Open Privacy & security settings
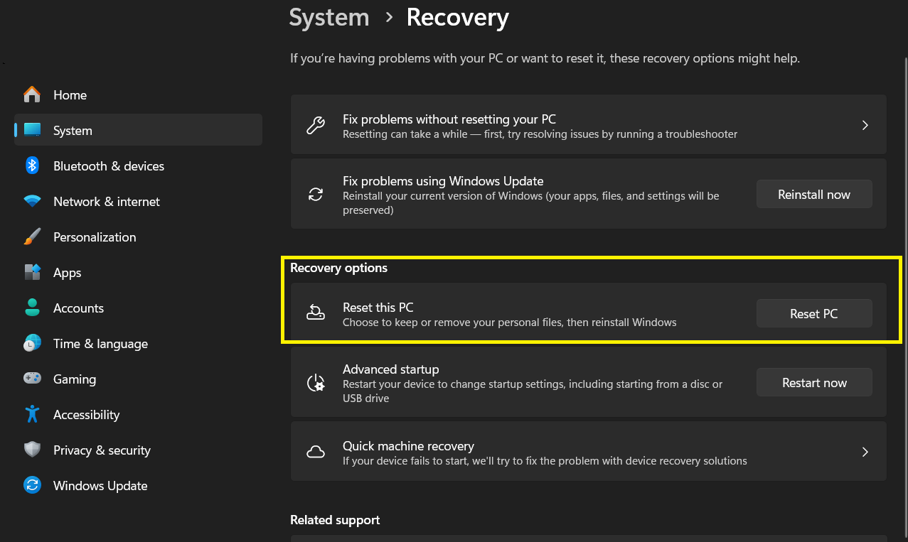The height and width of the screenshot is (542, 908). (138, 450)
